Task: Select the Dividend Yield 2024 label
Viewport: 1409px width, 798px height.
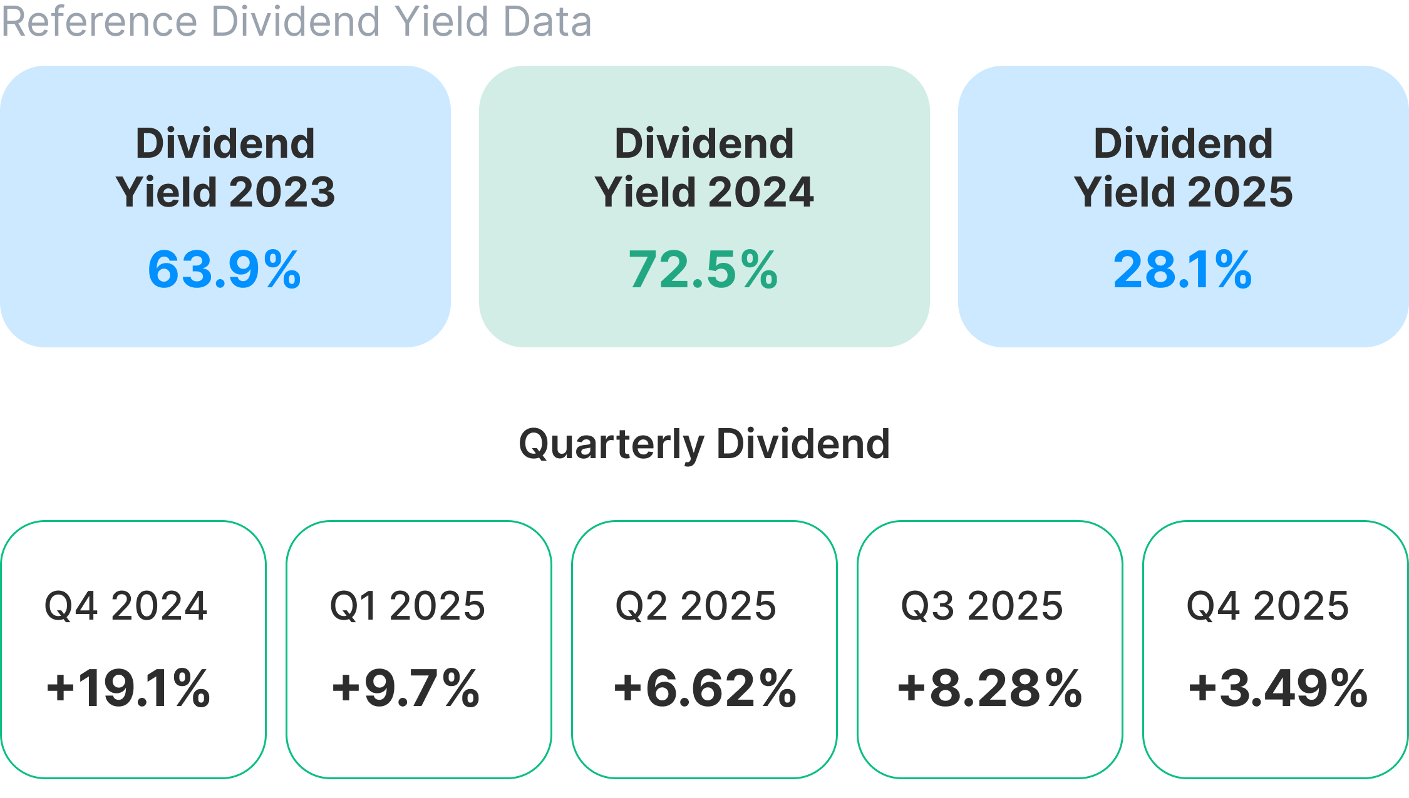Action: [x=704, y=167]
